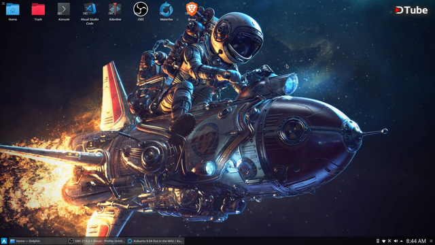Open the network connections tray icon
Viewport: 435px width, 245px height.
[383, 241]
